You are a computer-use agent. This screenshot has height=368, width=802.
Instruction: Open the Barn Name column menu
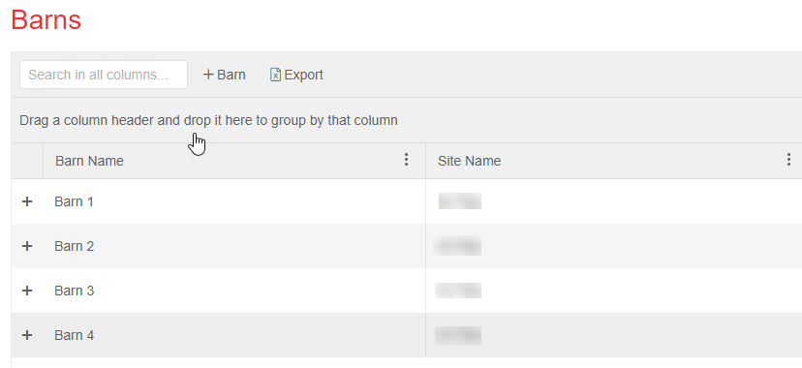point(406,160)
